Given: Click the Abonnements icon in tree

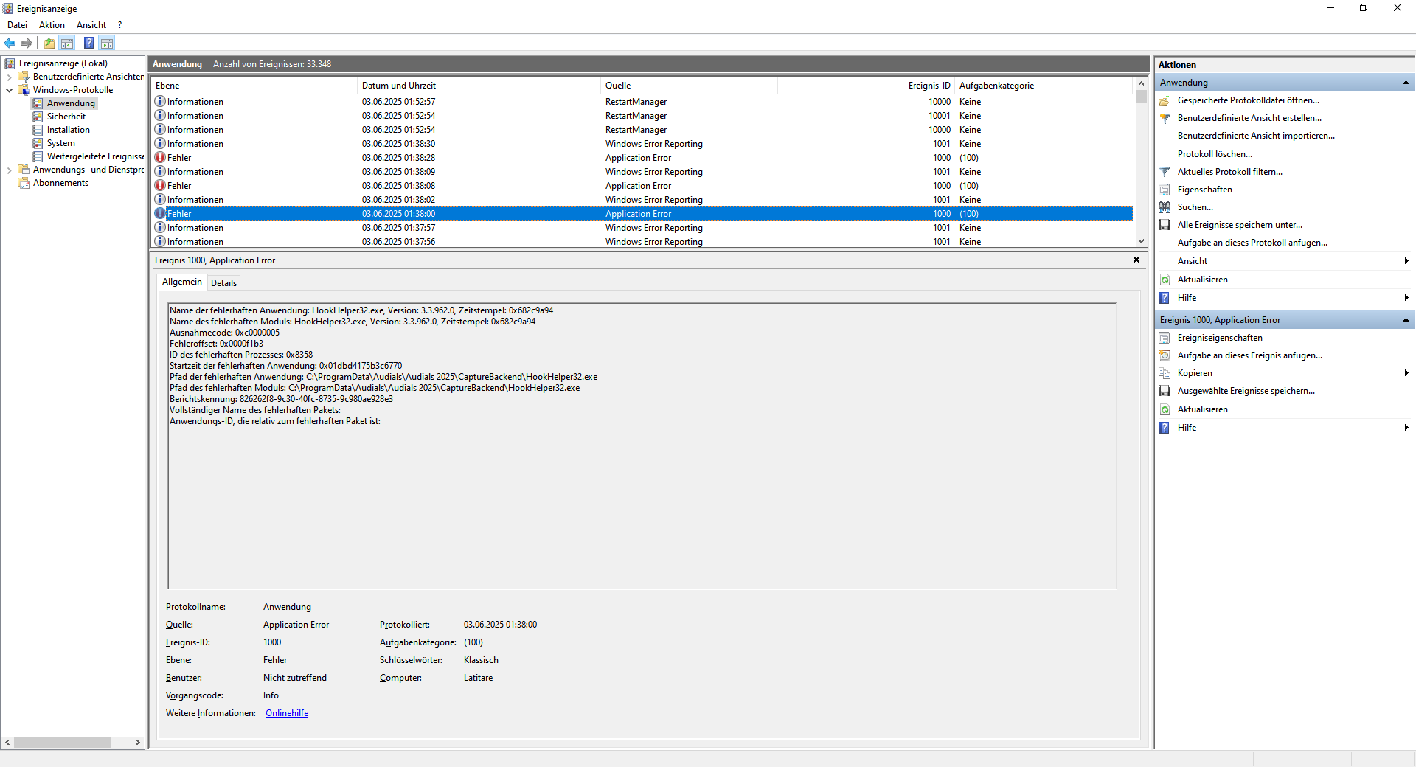Looking at the screenshot, I should [x=24, y=183].
